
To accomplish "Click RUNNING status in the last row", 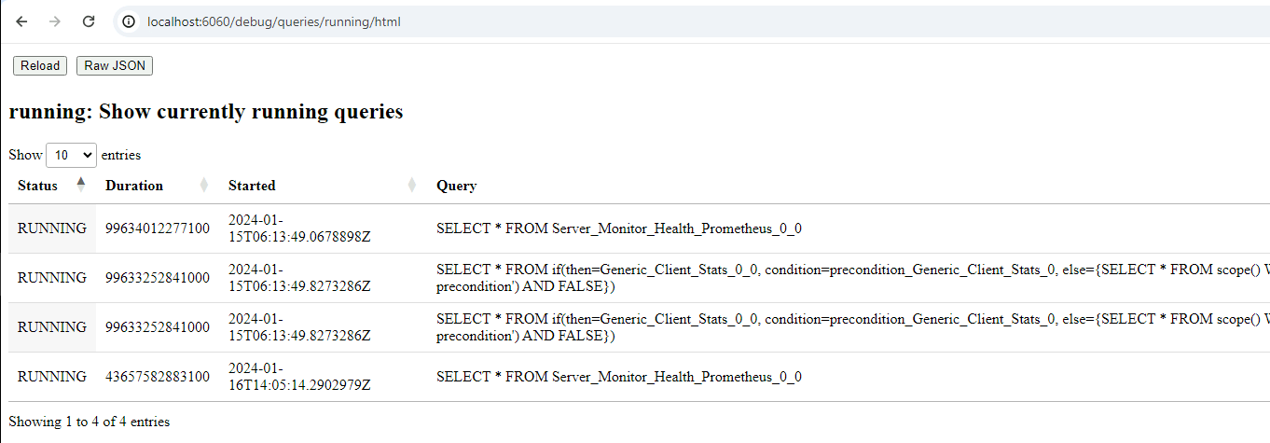I will [x=52, y=377].
